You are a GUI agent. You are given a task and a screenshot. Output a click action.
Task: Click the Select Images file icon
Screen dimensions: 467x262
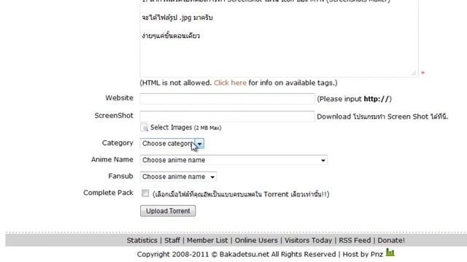[144, 127]
